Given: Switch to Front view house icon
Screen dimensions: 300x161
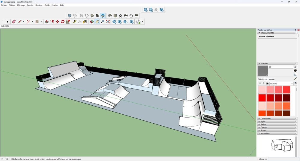Looking at the screenshot, I should [x=121, y=16].
